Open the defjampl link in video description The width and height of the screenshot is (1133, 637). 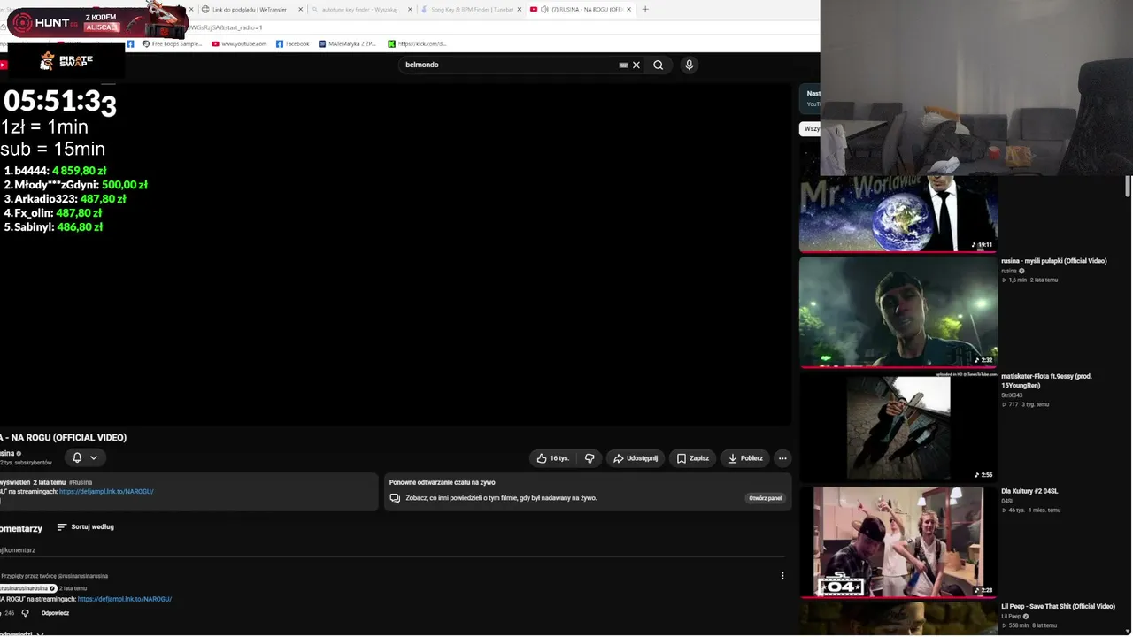(x=106, y=491)
